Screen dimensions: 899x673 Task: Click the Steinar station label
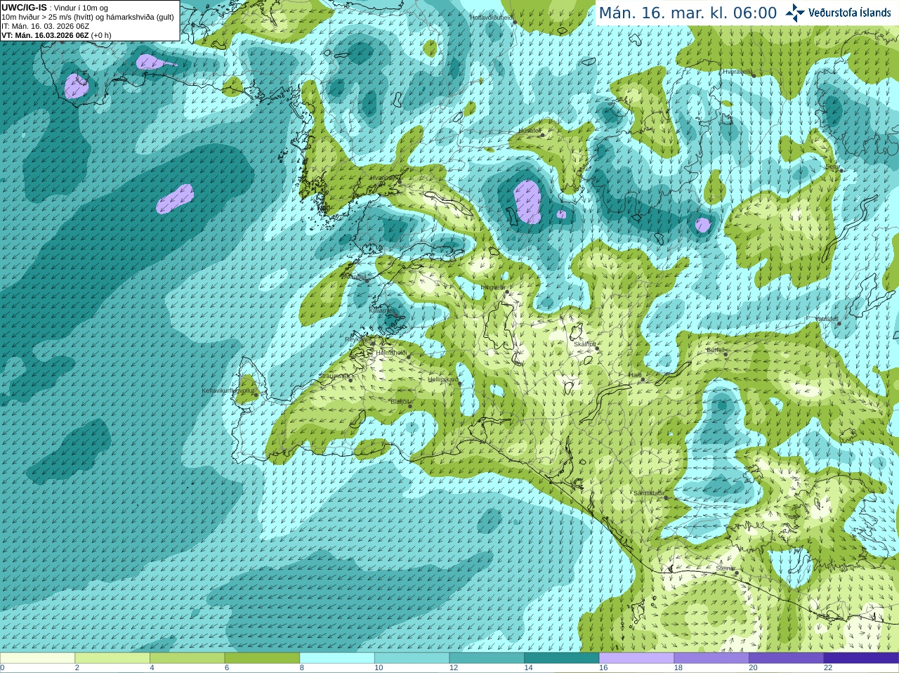point(725,568)
